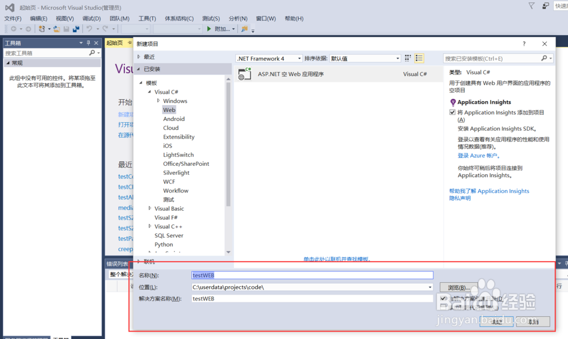Collapse the 常规 toolbox group
568x339 pixels.
[8, 63]
